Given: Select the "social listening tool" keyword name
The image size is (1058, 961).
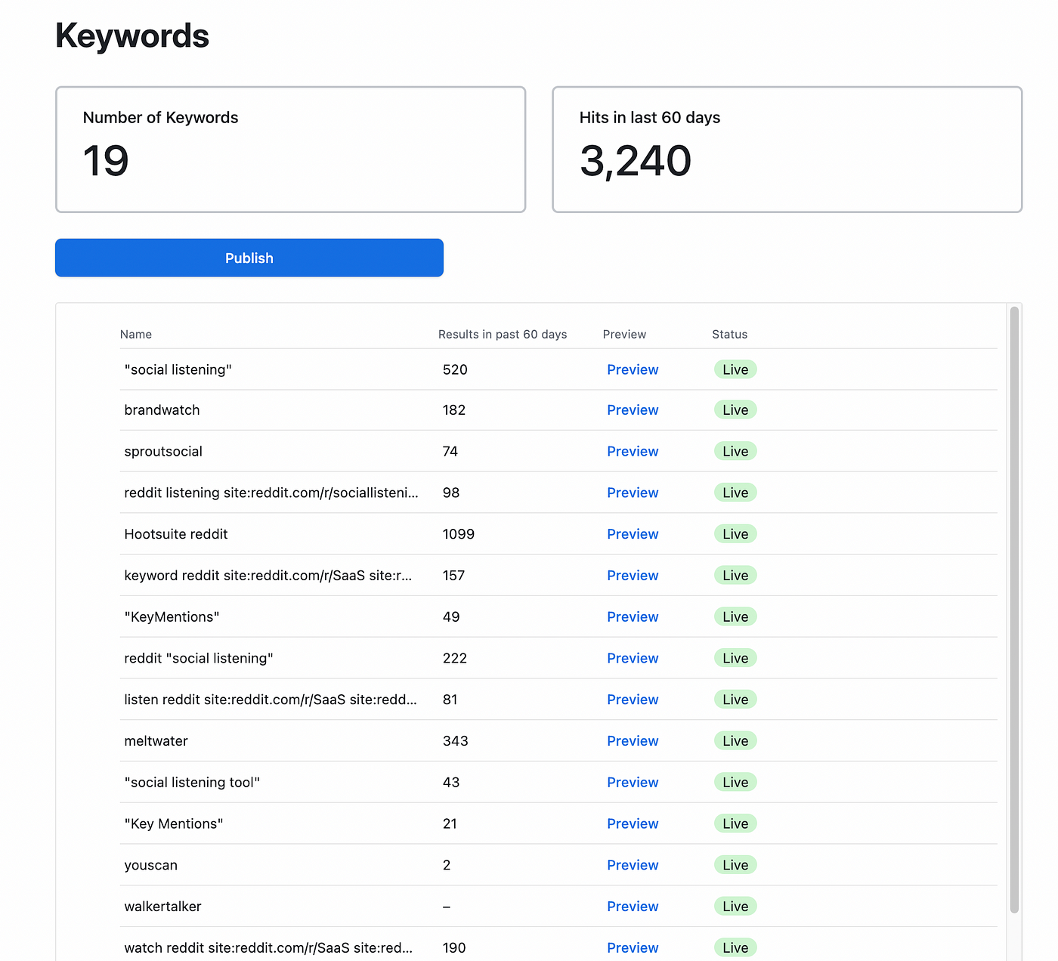Looking at the screenshot, I should 192,783.
